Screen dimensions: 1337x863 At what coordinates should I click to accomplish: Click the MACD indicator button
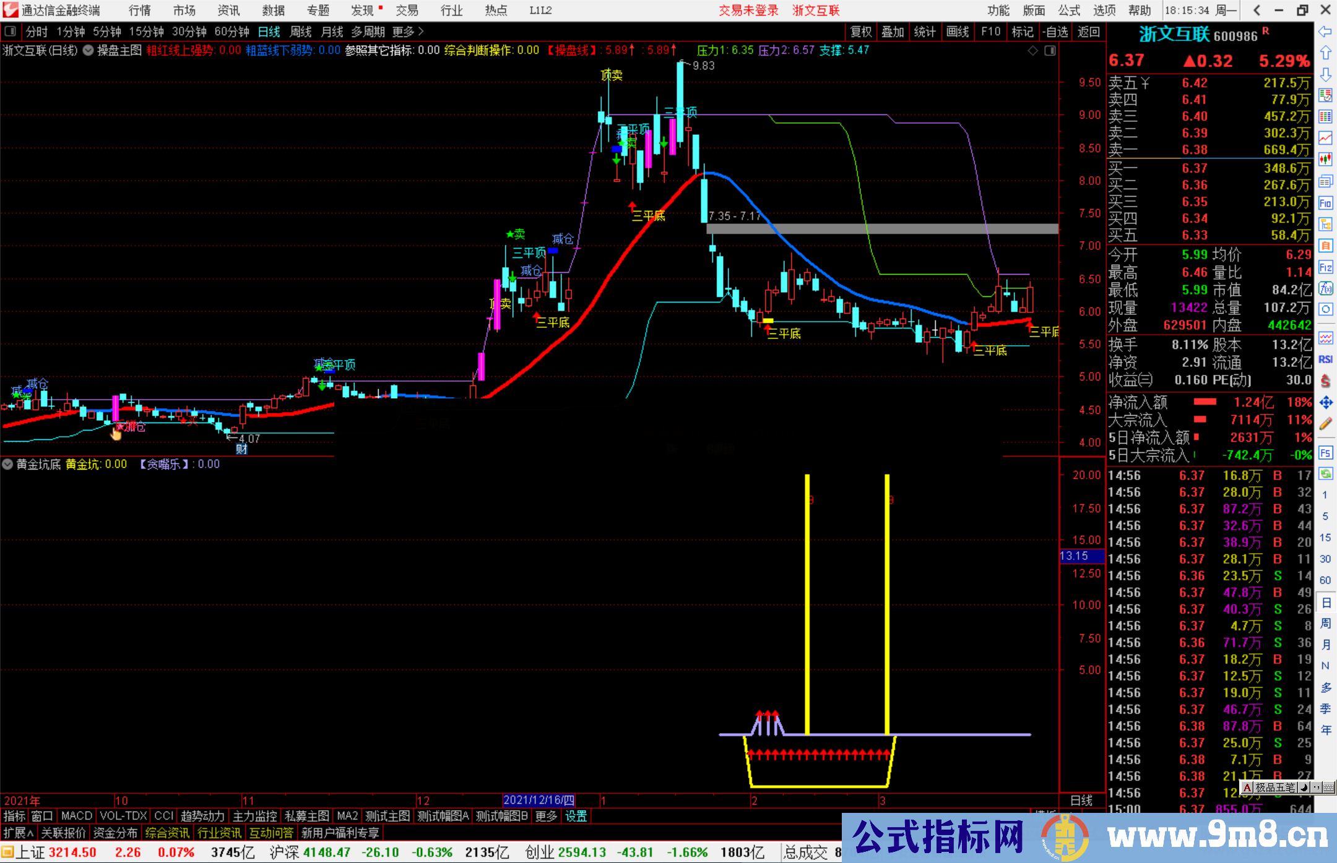77,816
